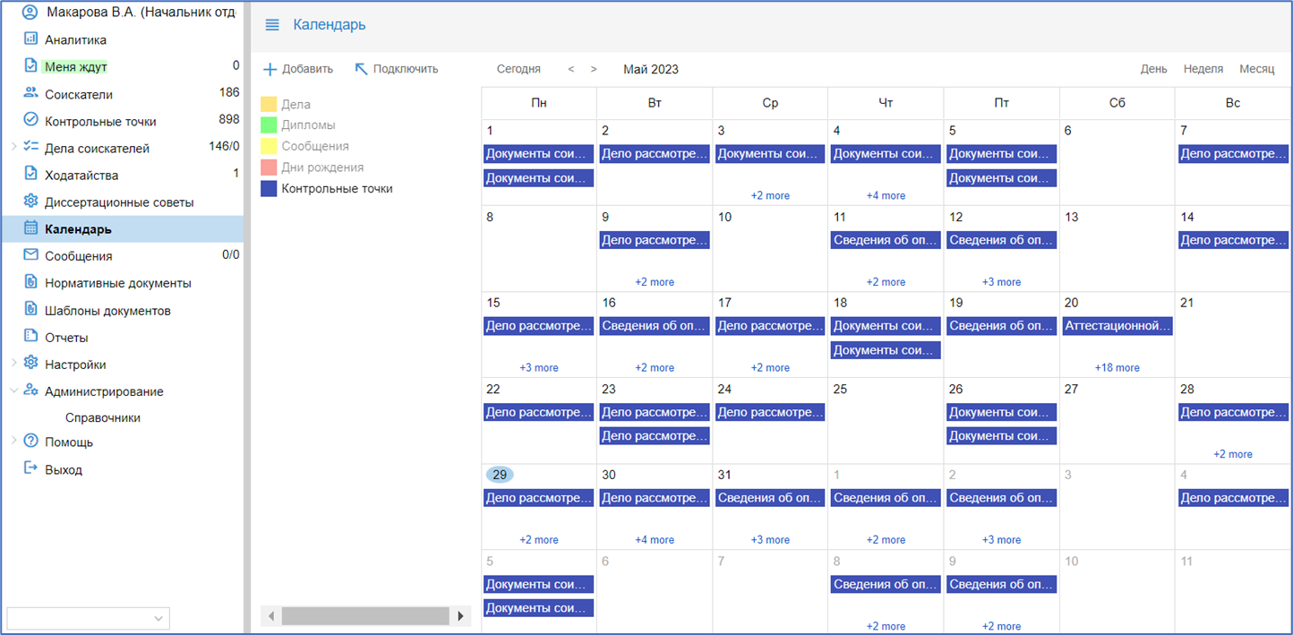Click the Диссертационные советы gear icon
The height and width of the screenshot is (635, 1293).
(30, 202)
